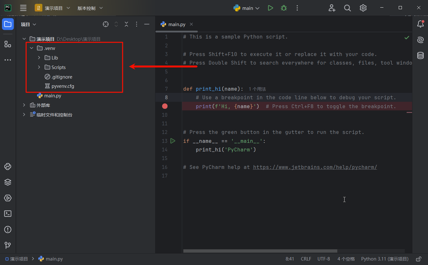The width and height of the screenshot is (428, 265).
Task: Start debugging with the bug icon
Action: coord(284,8)
